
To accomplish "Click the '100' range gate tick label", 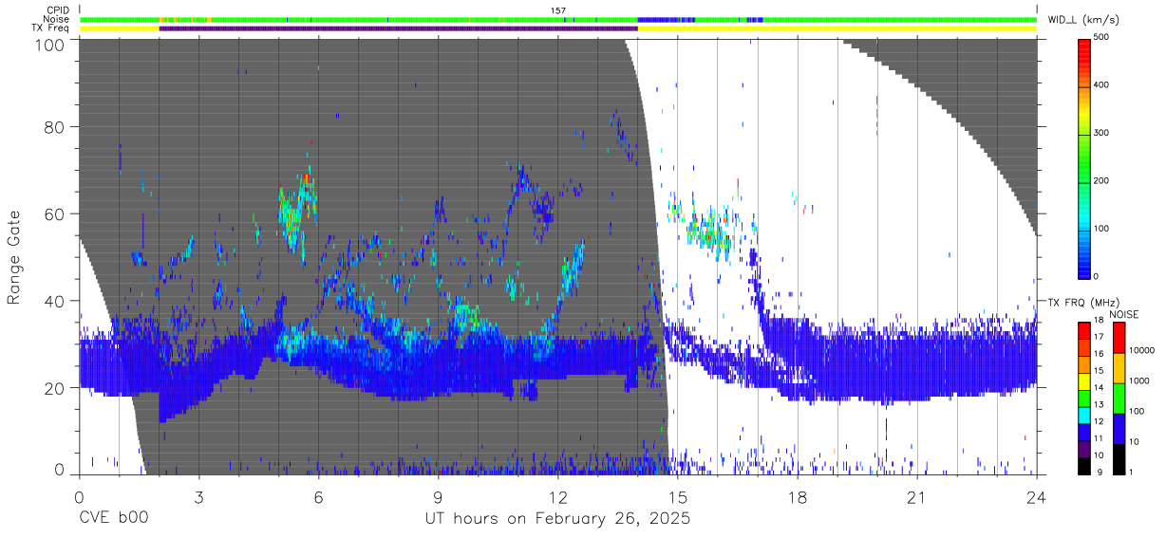I will pyautogui.click(x=50, y=44).
